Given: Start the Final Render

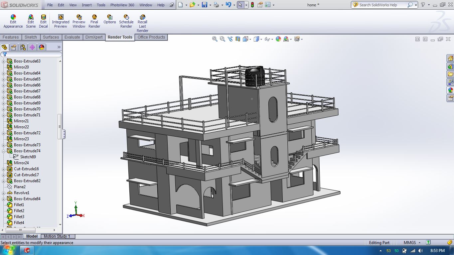Looking at the screenshot, I should coord(94,21).
